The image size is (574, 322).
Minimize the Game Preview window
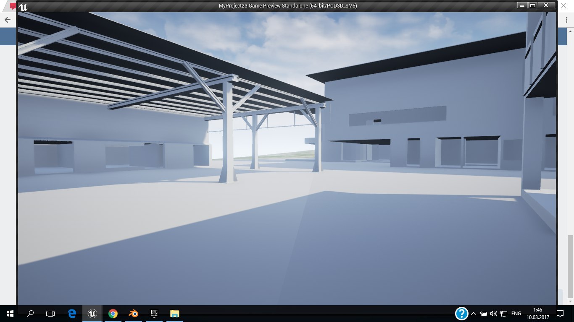[522, 5]
